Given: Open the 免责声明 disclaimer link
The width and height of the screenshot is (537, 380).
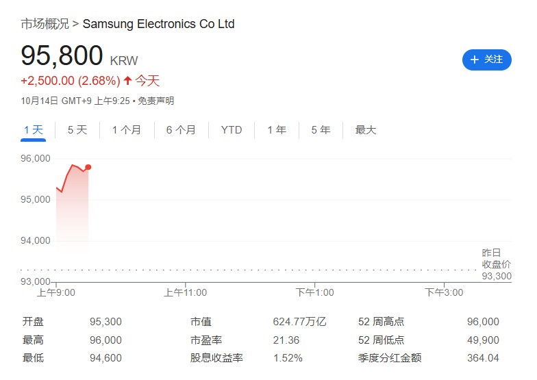Looking at the screenshot, I should point(155,101).
